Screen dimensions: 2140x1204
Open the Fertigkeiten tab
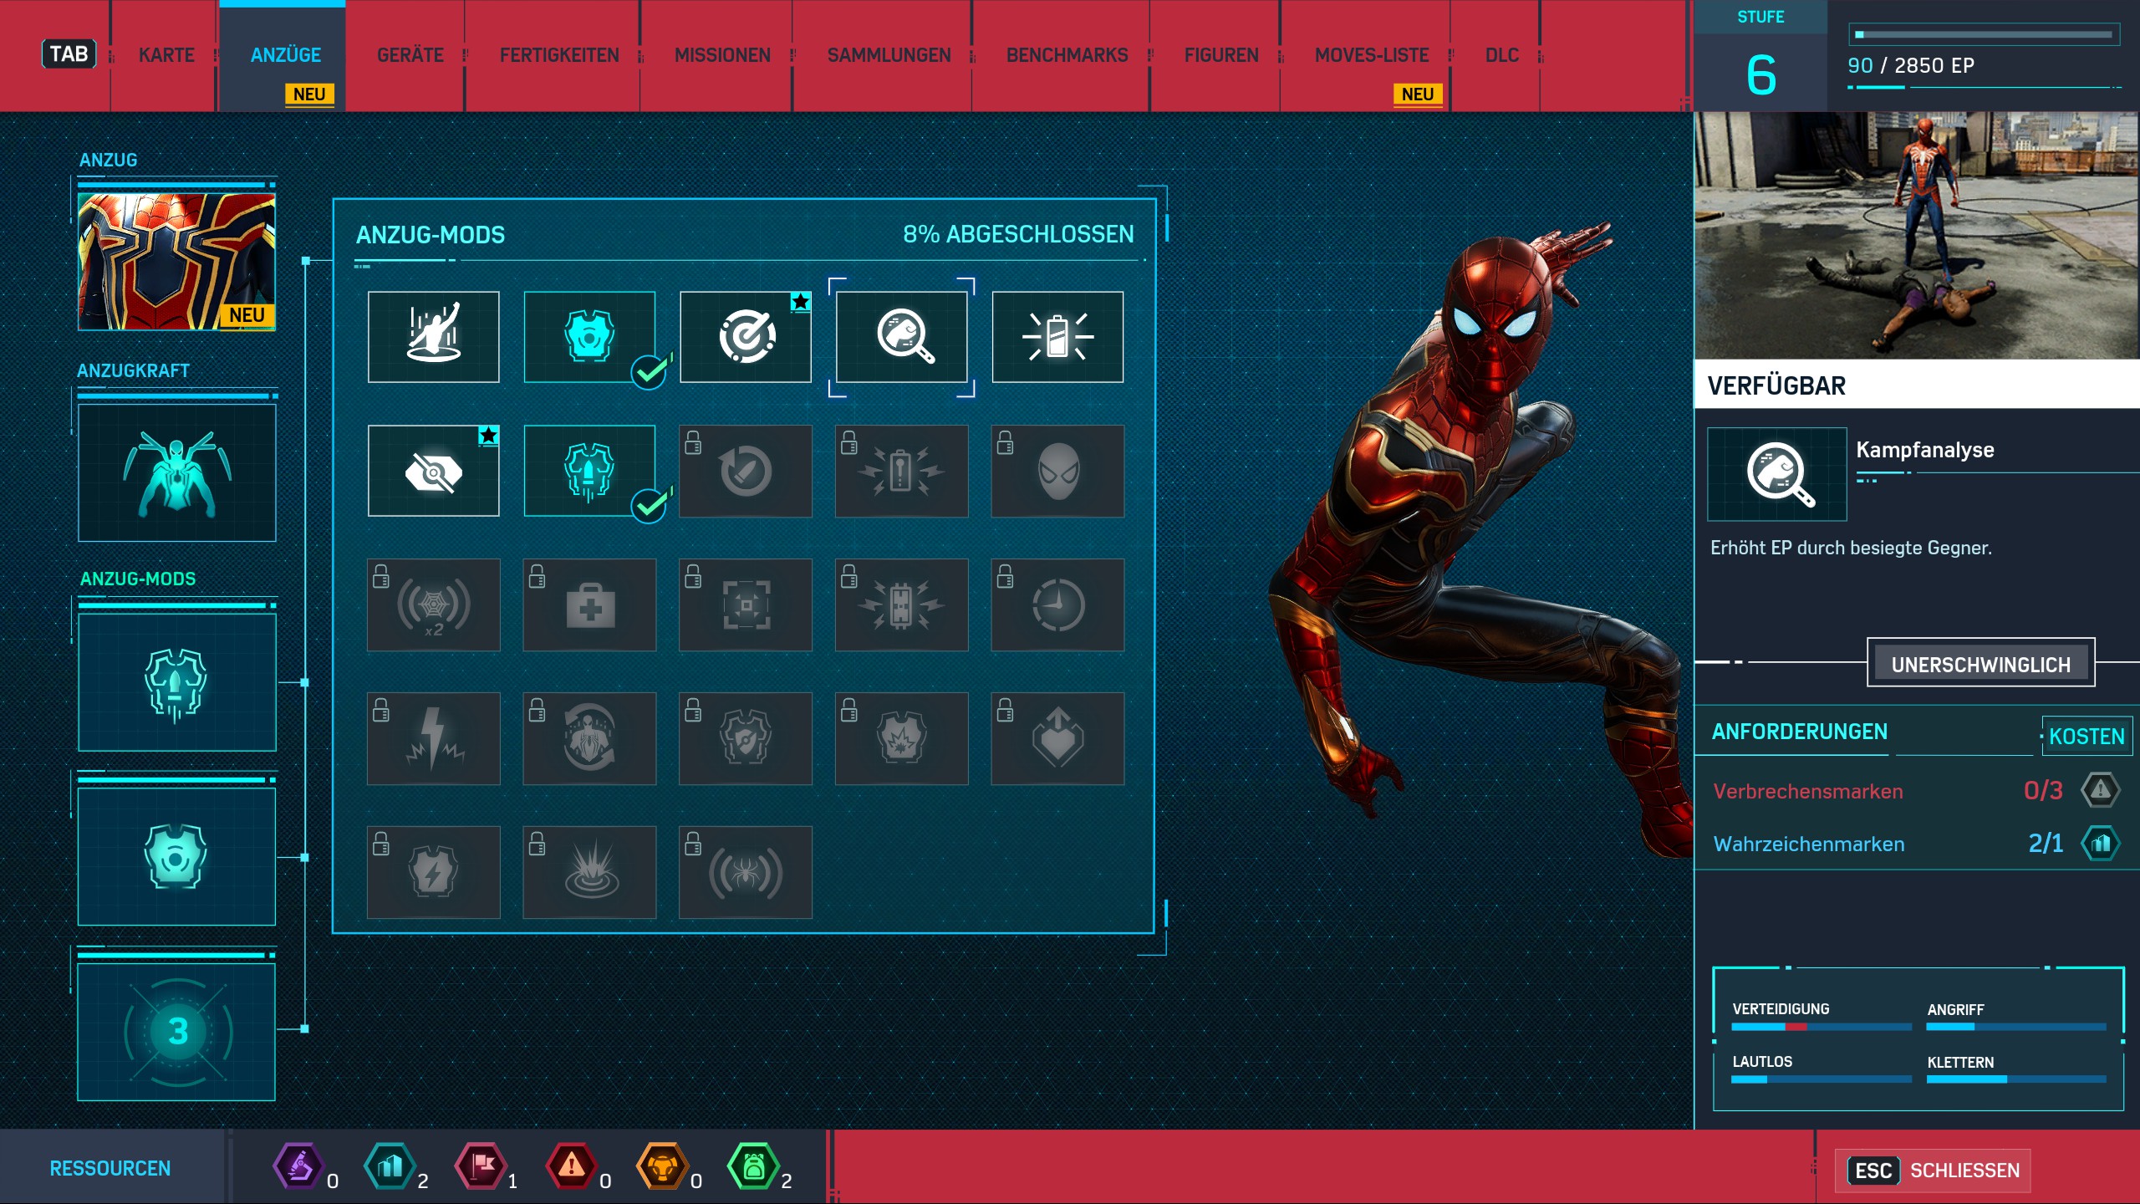pos(559,55)
